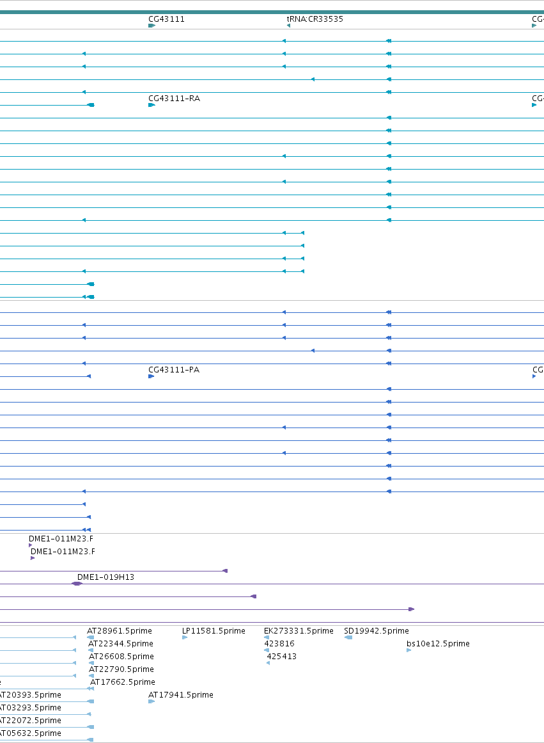Select the AT17662.5prime label
544x743 pixels.
coord(123,682)
